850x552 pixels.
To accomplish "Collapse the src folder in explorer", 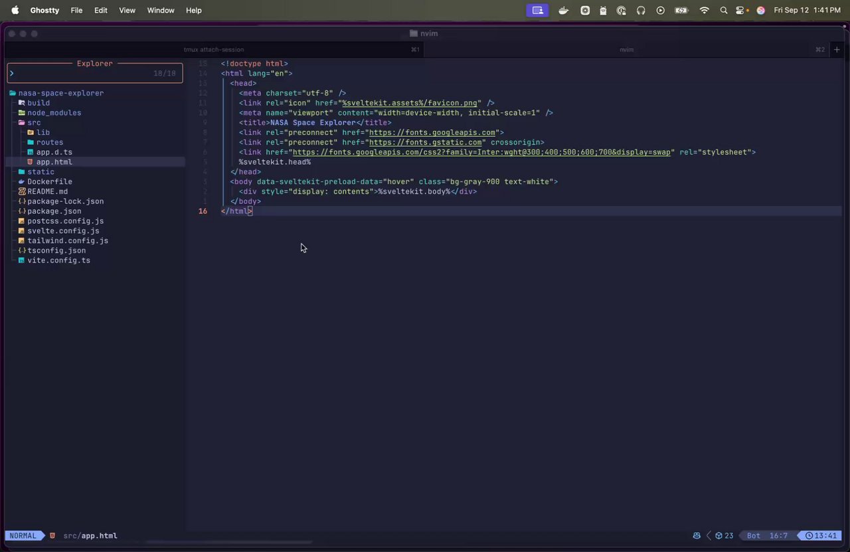I will pyautogui.click(x=34, y=123).
